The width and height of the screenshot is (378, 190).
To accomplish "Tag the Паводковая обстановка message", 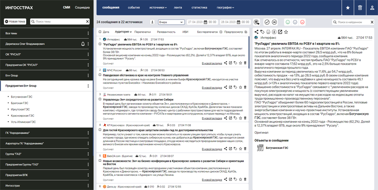I will tap(236, 87).
